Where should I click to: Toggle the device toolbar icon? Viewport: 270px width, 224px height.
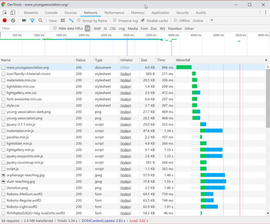coord(13,13)
